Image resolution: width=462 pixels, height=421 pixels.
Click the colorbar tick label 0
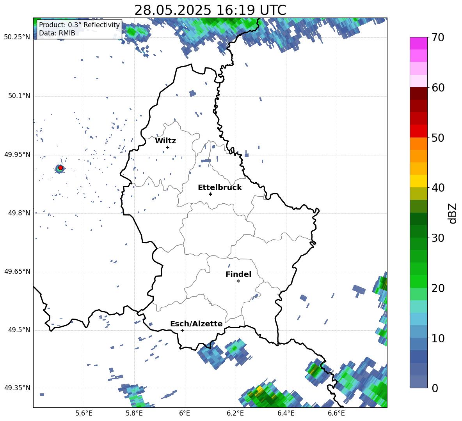(435, 388)
